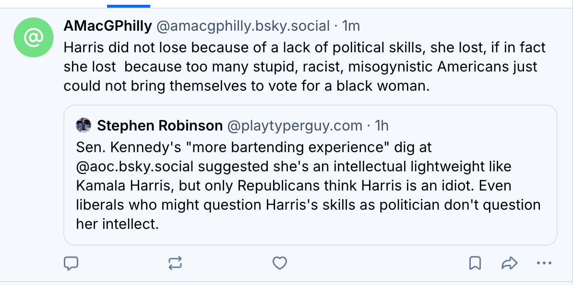The image size is (573, 285).
Task: Click the green @ avatar of AMacGPhilly
Action: (x=33, y=37)
